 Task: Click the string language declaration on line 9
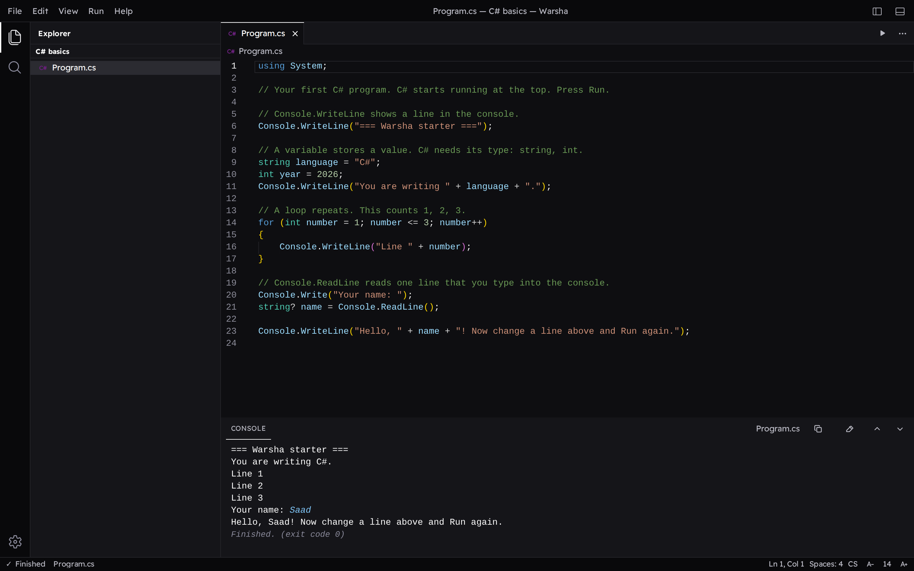319,162
